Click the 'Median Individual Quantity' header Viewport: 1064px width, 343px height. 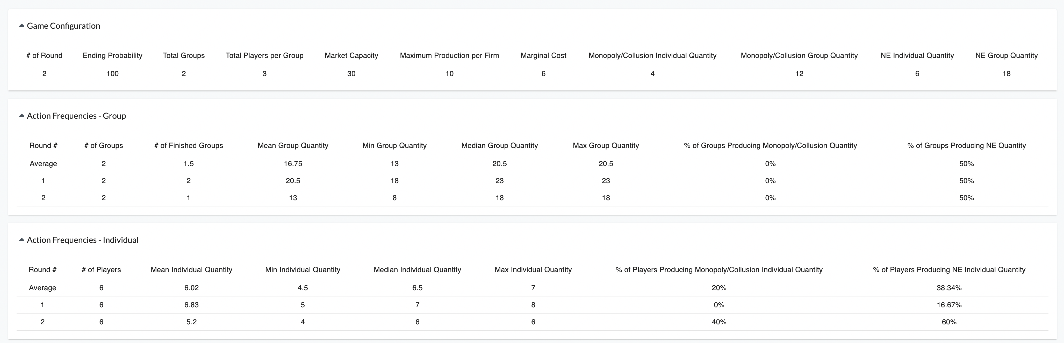pyautogui.click(x=417, y=270)
